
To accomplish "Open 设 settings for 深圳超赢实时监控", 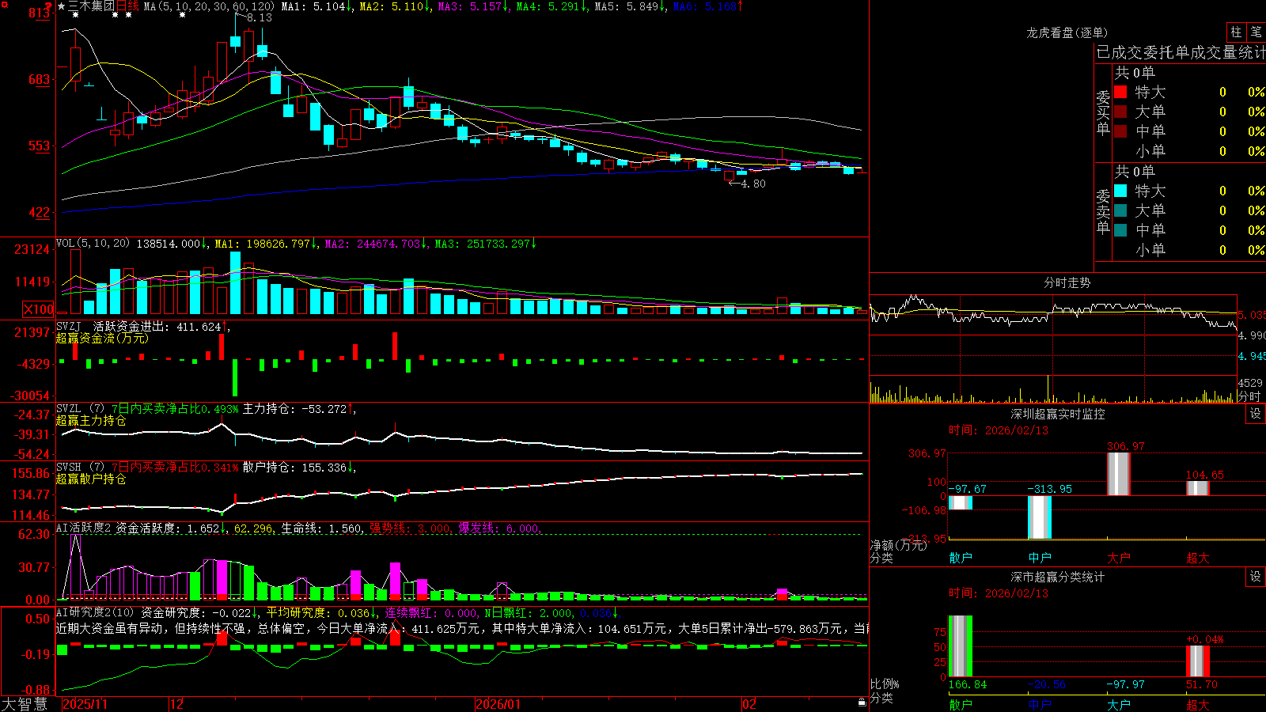I will click(1256, 414).
